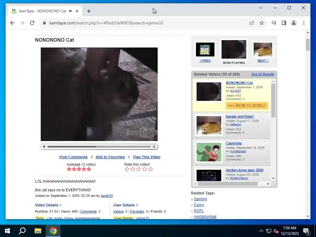316x237 pixels.
Task: Open Post Comments link
Action: pos(73,157)
